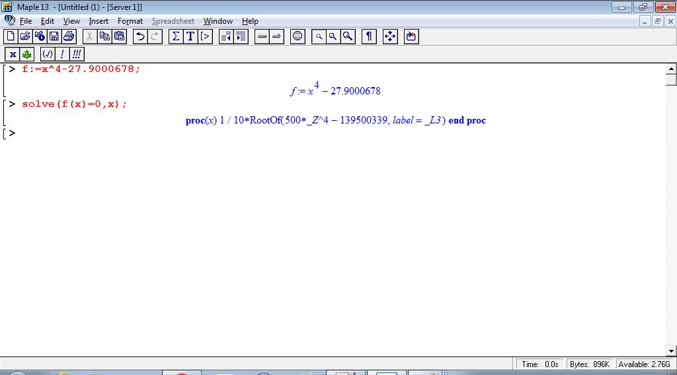Set medium zoom magnifier

coord(333,36)
